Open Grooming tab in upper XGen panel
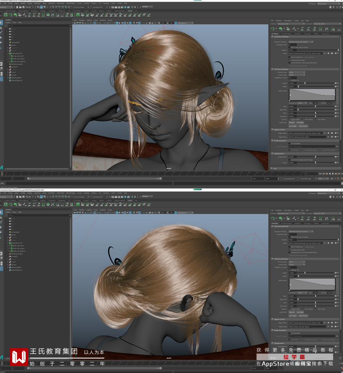343x373 pixels. [x=307, y=34]
